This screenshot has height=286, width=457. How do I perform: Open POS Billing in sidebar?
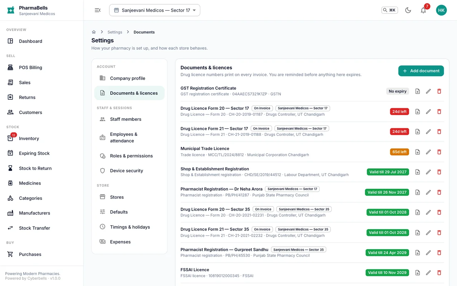click(42, 68)
